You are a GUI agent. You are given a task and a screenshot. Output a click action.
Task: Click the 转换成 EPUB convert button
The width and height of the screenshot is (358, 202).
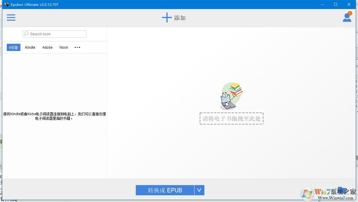click(165, 190)
